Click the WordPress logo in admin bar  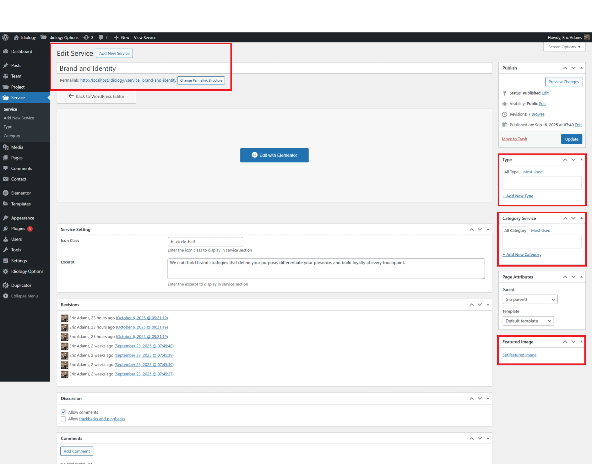tap(5, 37)
